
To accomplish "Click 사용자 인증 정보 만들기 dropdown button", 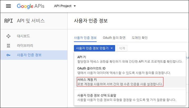I will pos(94,48).
